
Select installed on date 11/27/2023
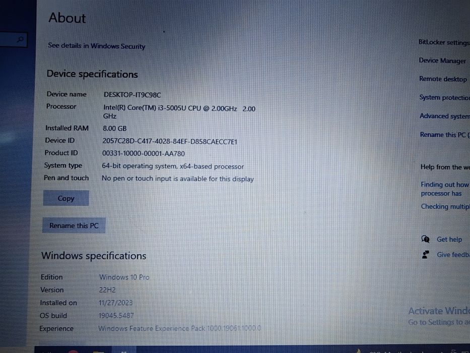click(115, 303)
